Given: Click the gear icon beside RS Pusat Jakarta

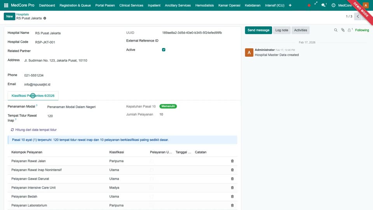Looking at the screenshot, I should pos(45,18).
